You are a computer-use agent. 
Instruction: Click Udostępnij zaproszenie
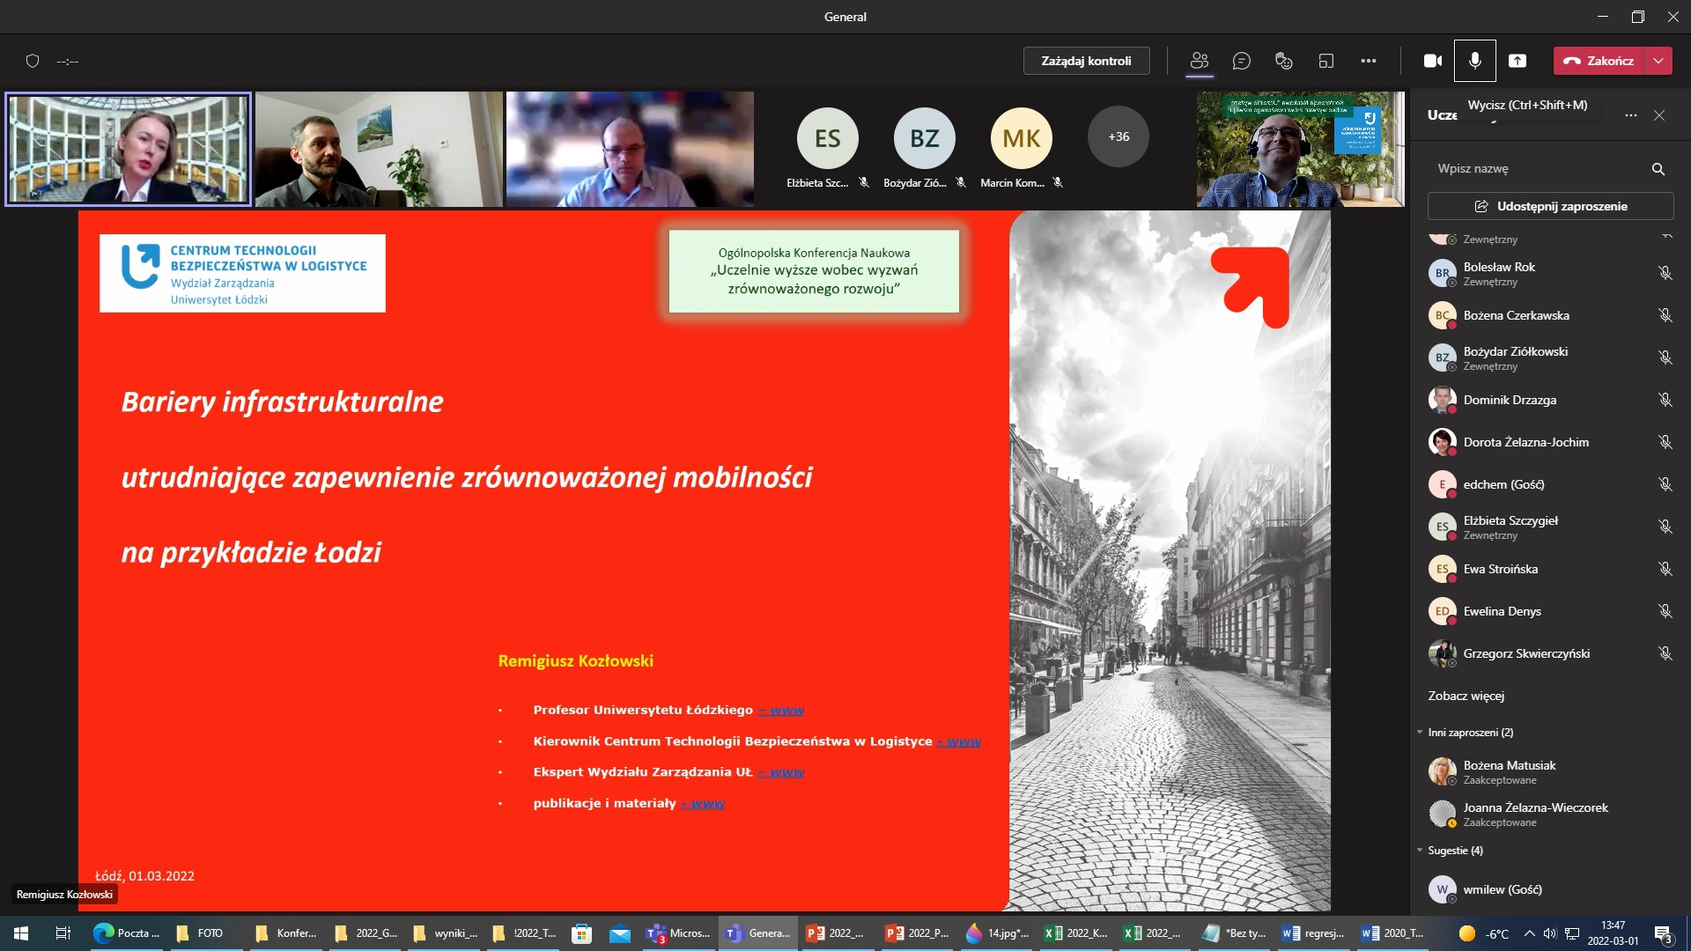click(x=1550, y=205)
